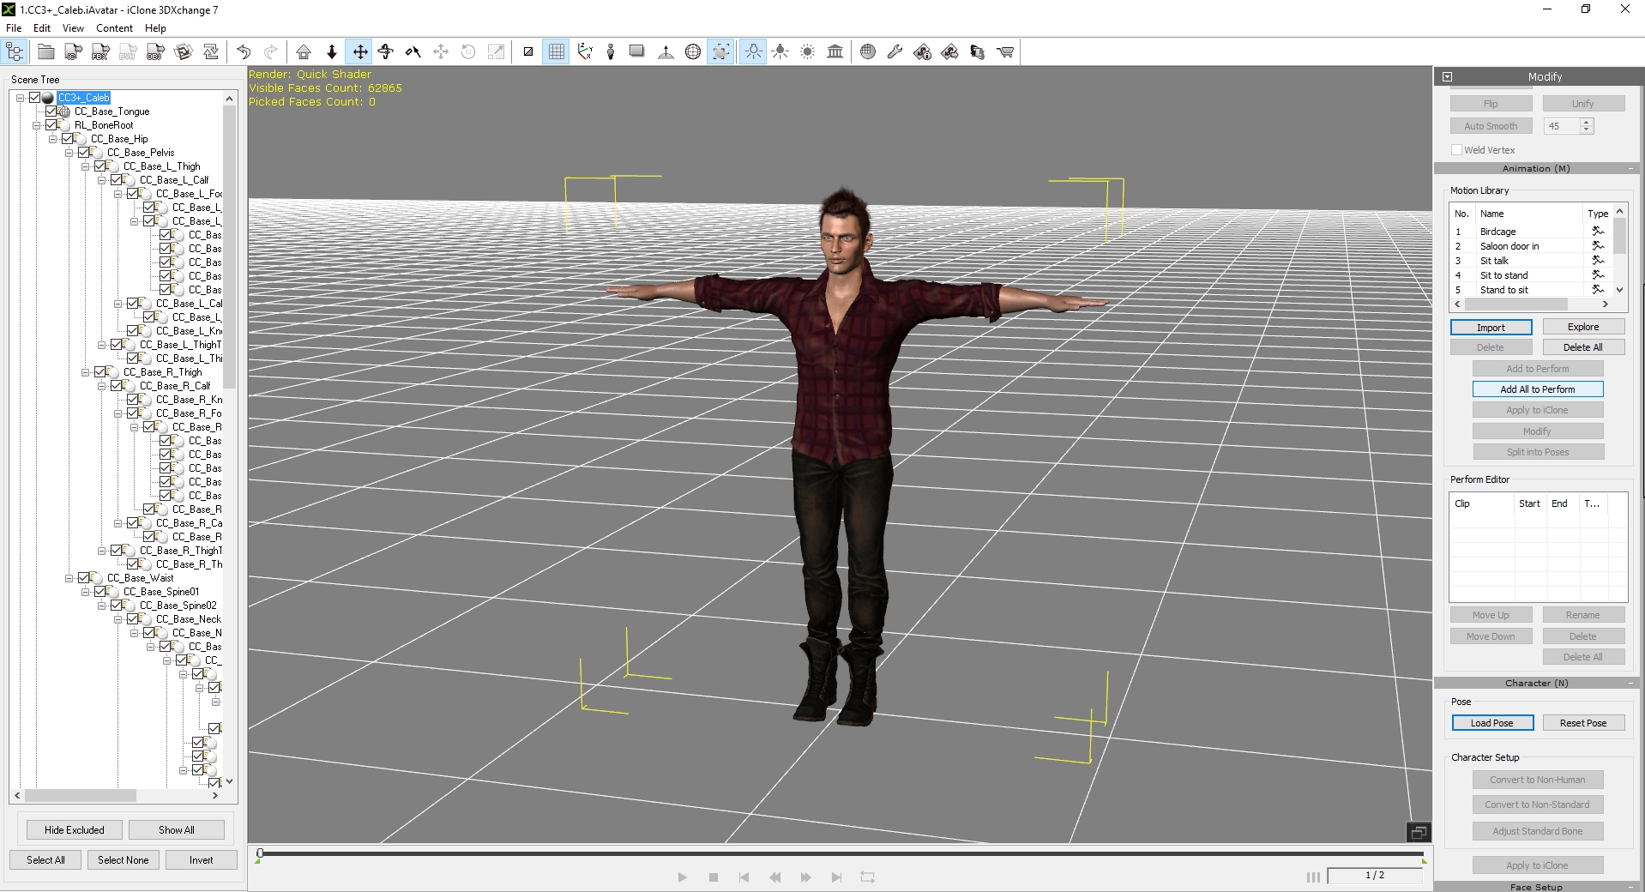Collapse the CC_Base_Pelvis tree node
This screenshot has width=1645, height=892.
tap(69, 153)
